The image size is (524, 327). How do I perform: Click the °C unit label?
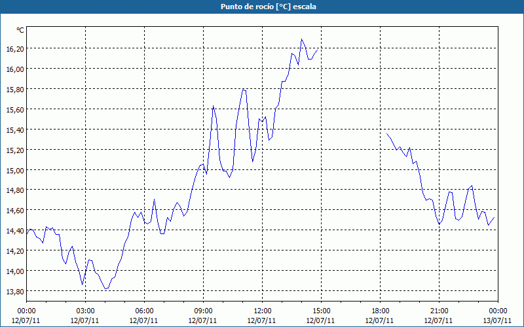point(20,30)
